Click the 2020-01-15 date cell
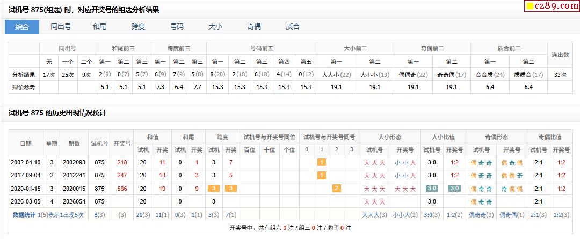 coord(25,189)
